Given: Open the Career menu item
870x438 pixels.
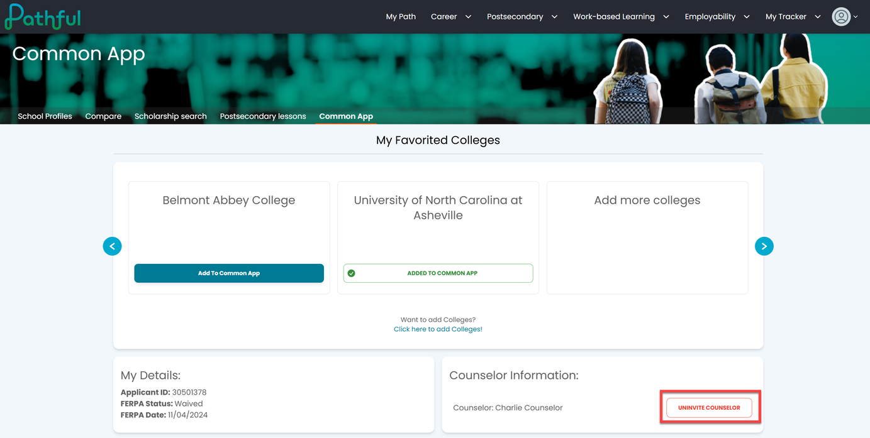Looking at the screenshot, I should pyautogui.click(x=443, y=17).
